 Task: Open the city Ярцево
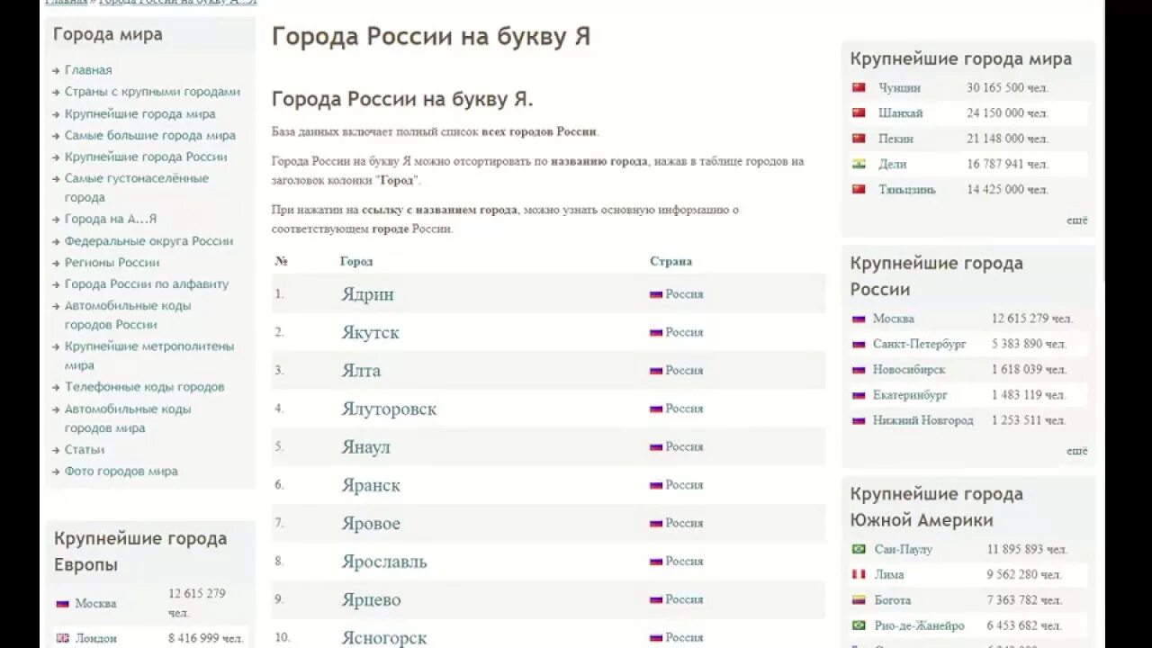371,600
